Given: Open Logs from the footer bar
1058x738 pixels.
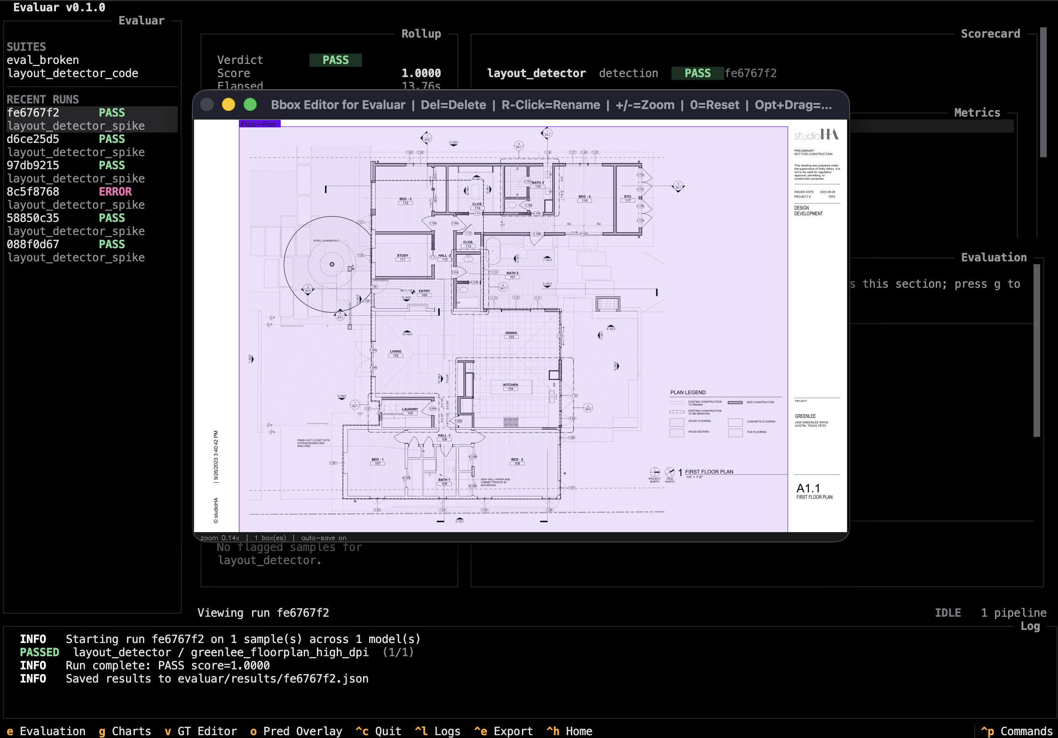Looking at the screenshot, I should (438, 731).
